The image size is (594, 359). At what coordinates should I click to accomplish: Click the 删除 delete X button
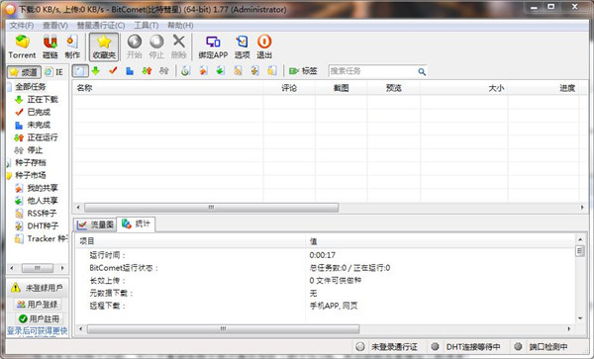point(179,46)
